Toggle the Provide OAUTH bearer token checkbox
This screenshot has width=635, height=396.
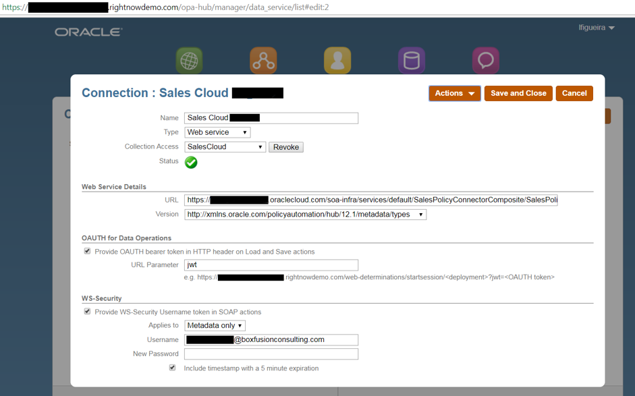click(x=87, y=251)
